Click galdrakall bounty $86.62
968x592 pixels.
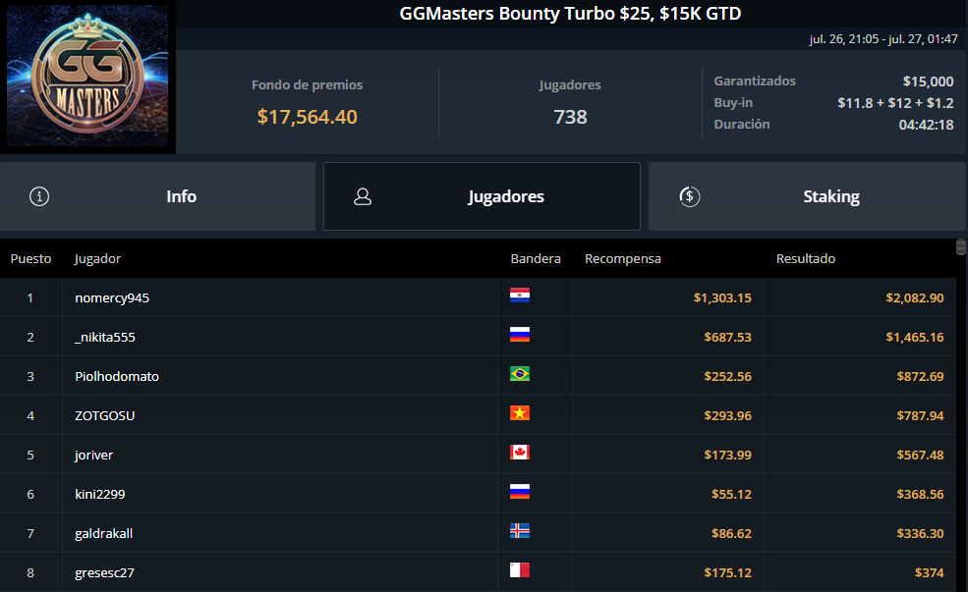pos(731,533)
